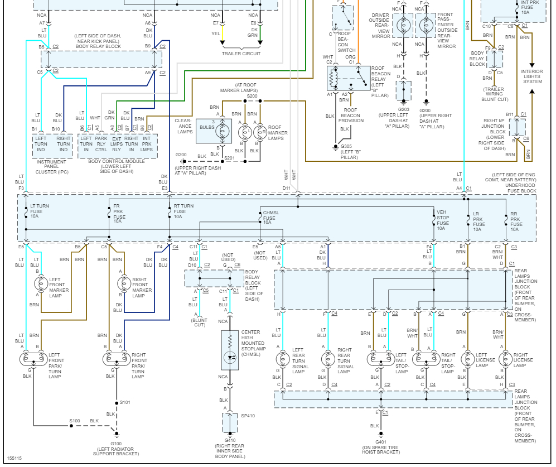The image size is (556, 467).
Task: Click the roof marker lamp marked R
Action: (x=260, y=132)
